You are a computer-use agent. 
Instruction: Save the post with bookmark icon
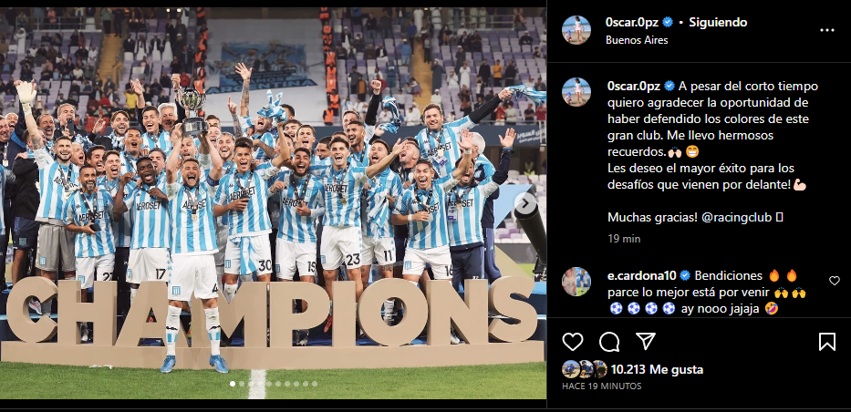point(827,342)
